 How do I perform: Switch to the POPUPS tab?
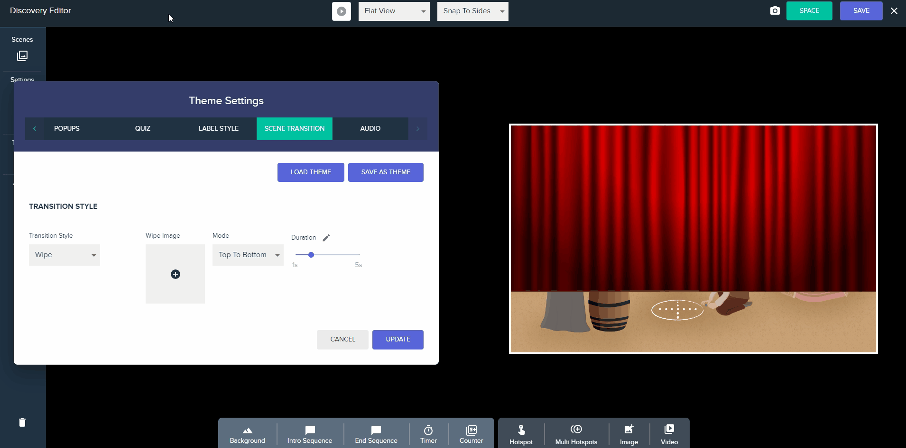pyautogui.click(x=67, y=129)
